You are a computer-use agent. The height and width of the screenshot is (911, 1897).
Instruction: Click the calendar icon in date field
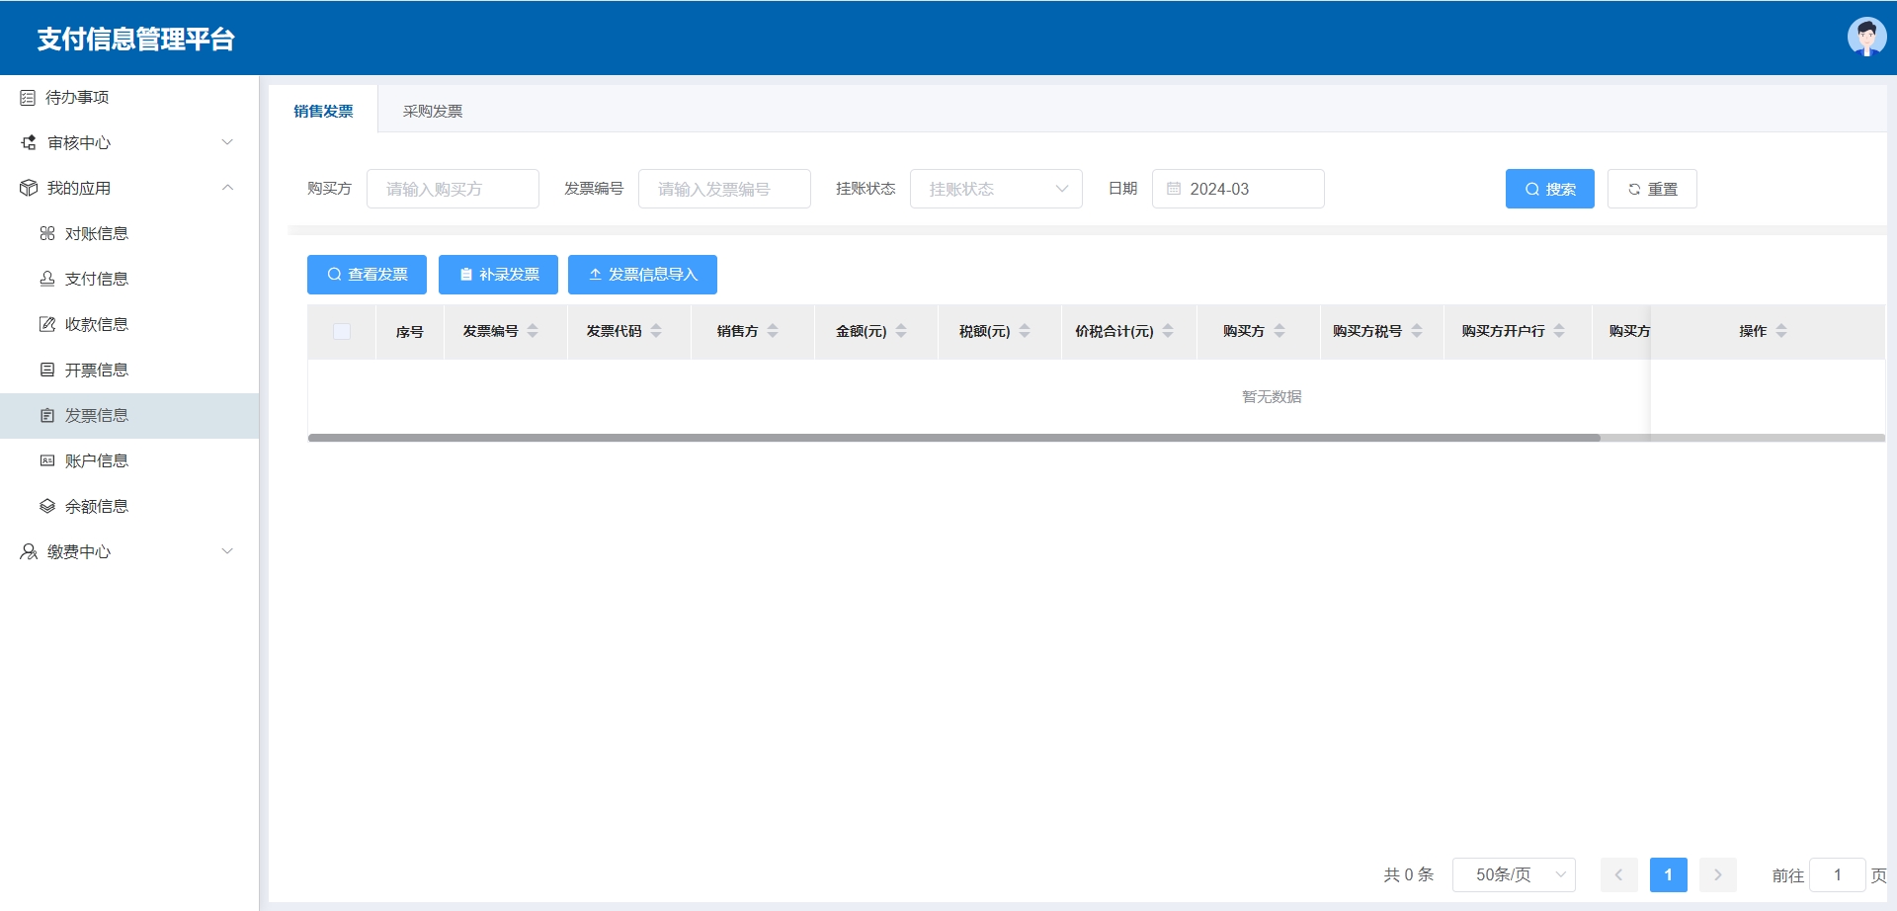(1174, 190)
